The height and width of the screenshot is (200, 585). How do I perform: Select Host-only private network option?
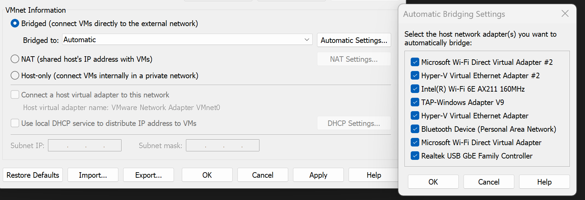pos(15,75)
